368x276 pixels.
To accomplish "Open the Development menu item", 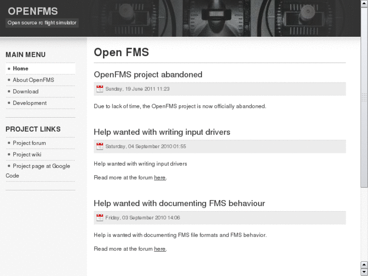I will pyautogui.click(x=29, y=103).
